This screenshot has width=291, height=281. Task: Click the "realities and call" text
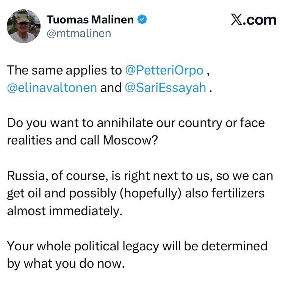coord(54,140)
